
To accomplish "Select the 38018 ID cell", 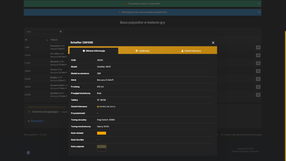I will [27, 87].
